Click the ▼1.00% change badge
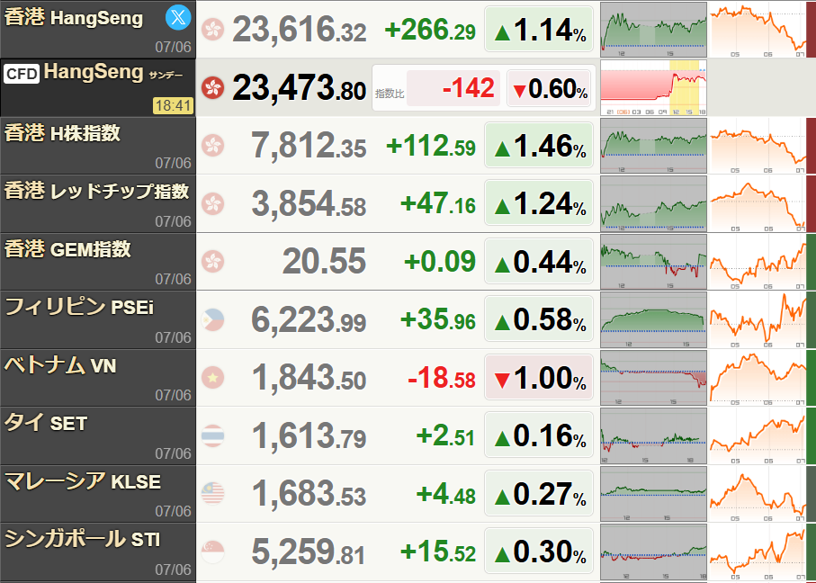 539,377
